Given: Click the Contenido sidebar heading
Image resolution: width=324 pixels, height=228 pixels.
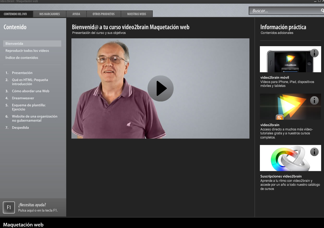Looking at the screenshot, I should (15, 27).
